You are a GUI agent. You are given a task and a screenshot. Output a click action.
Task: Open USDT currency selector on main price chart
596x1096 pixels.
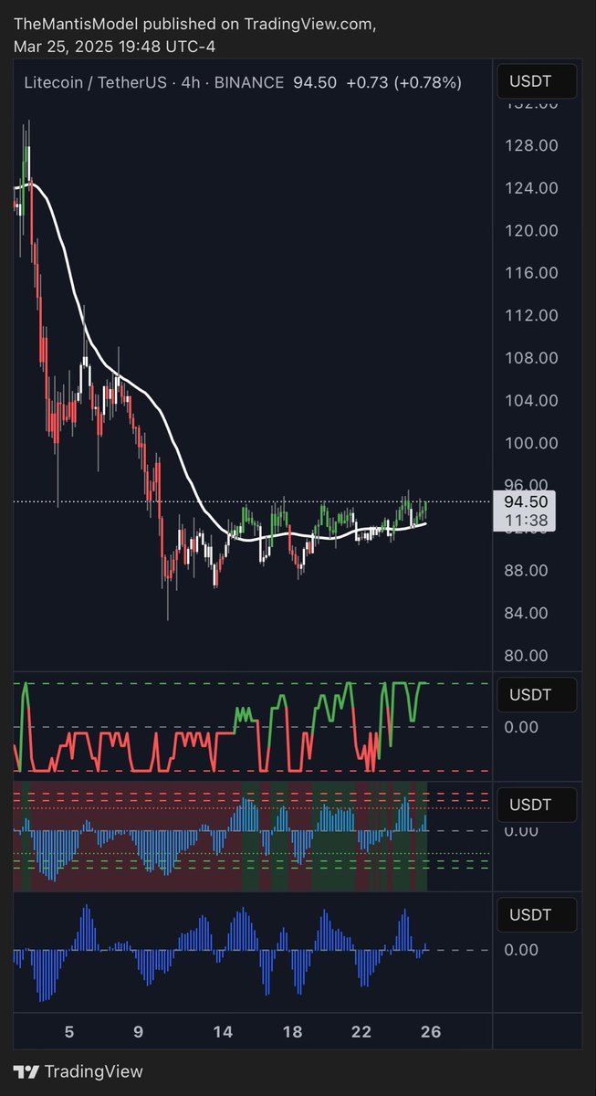[x=537, y=83]
